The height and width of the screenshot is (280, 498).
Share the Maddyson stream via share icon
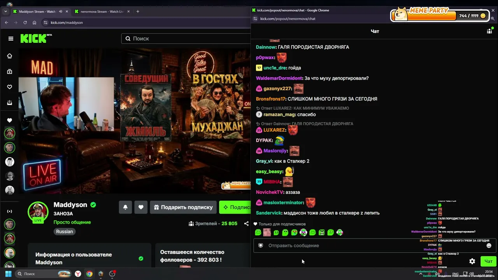(x=246, y=224)
